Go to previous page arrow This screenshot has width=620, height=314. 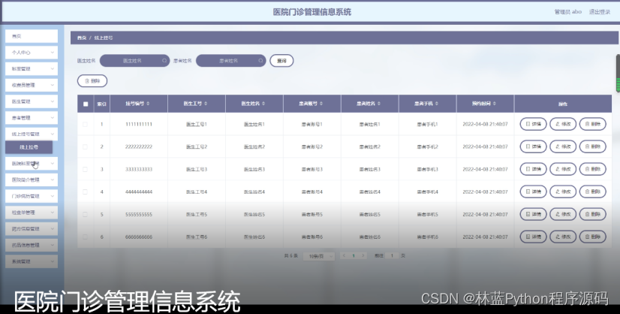pyautogui.click(x=344, y=256)
